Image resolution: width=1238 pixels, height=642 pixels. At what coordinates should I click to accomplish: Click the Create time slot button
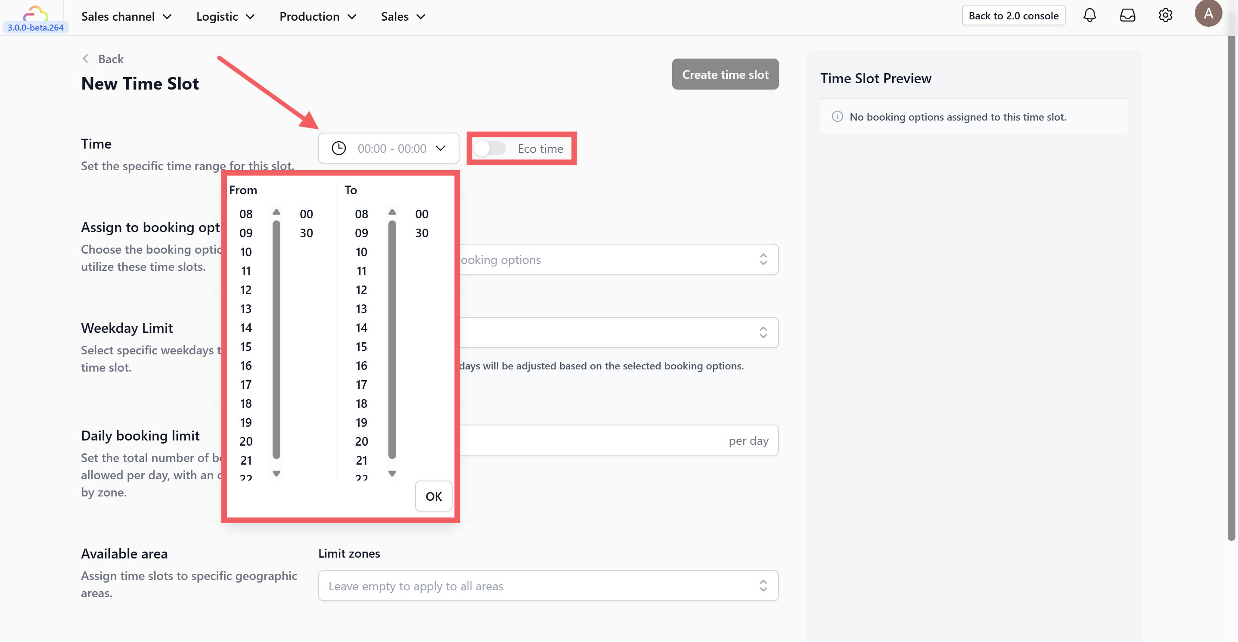coord(725,74)
